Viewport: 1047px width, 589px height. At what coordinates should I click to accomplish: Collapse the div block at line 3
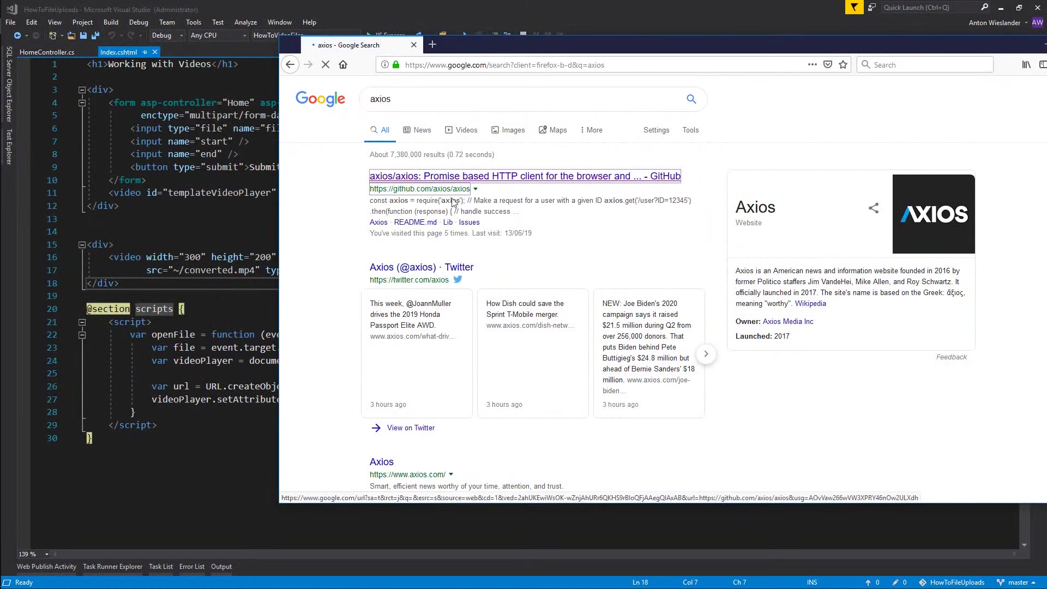pos(82,90)
